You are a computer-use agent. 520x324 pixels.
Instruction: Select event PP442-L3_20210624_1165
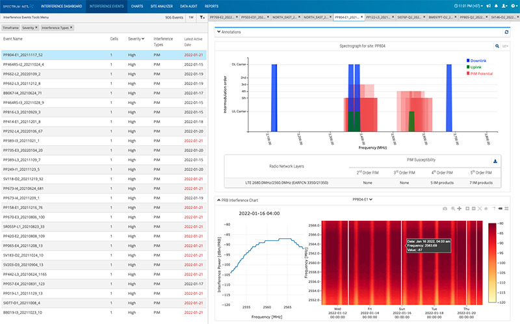tap(104, 274)
